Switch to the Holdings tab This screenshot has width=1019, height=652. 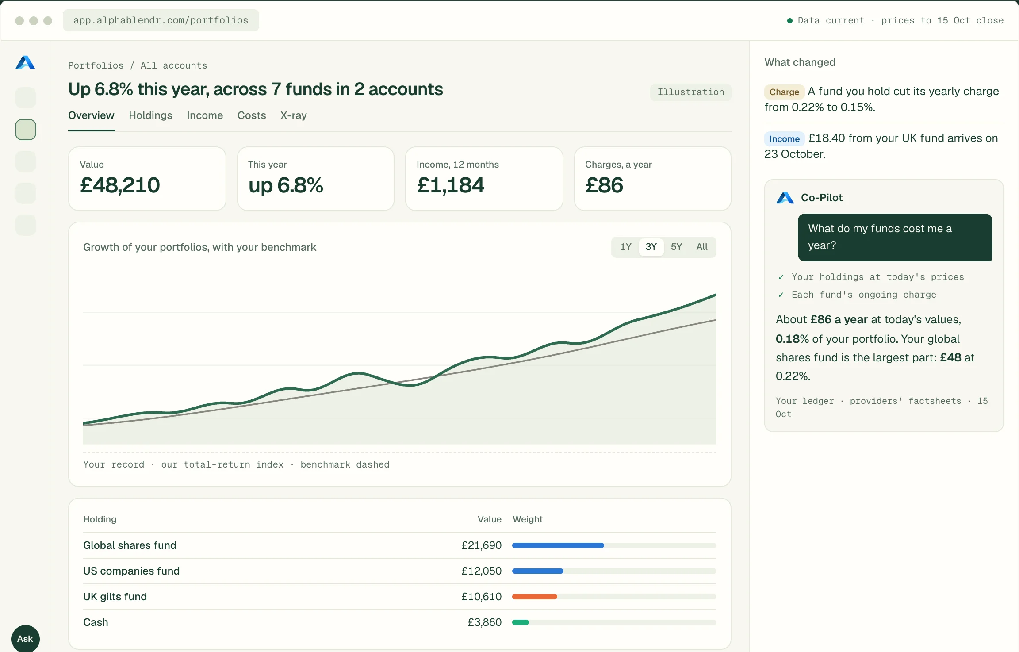(150, 115)
